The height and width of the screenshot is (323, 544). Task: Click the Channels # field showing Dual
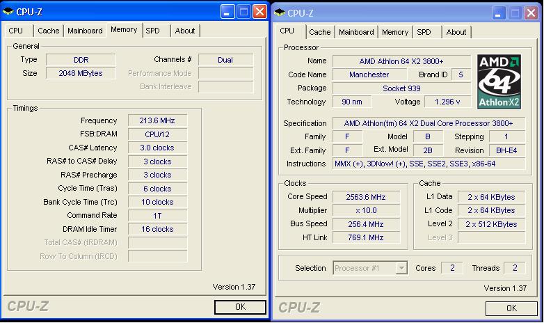tap(225, 60)
